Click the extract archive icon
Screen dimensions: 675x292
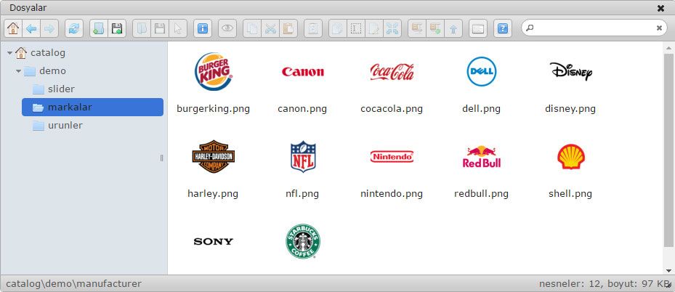pos(417,29)
